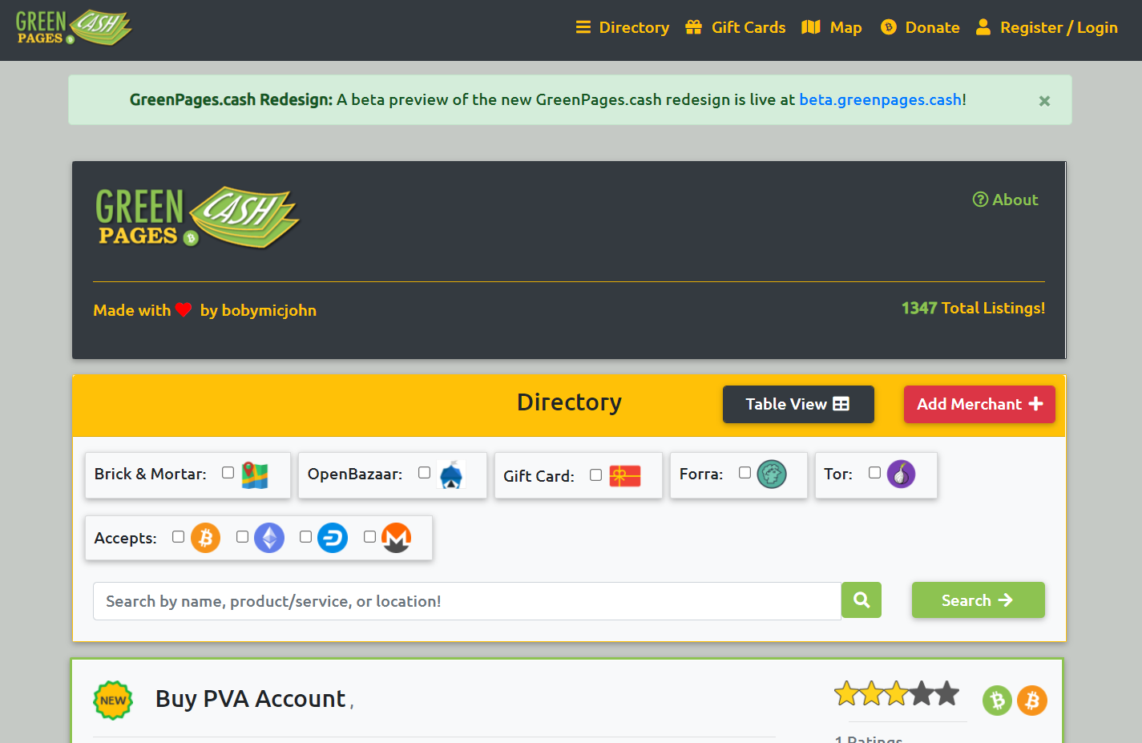Go to Gift Cards page
The image size is (1142, 743).
point(736,27)
